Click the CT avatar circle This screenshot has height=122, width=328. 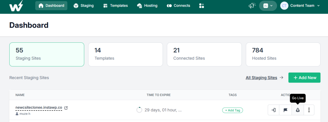(x=284, y=6)
